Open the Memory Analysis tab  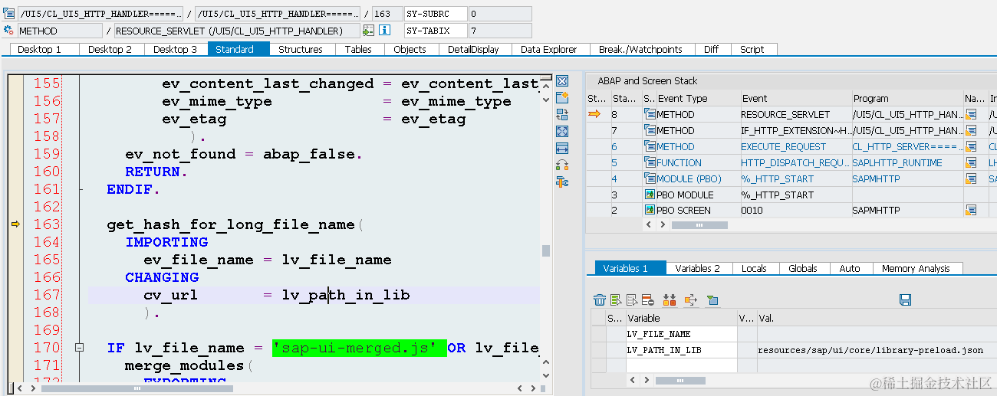pos(916,268)
